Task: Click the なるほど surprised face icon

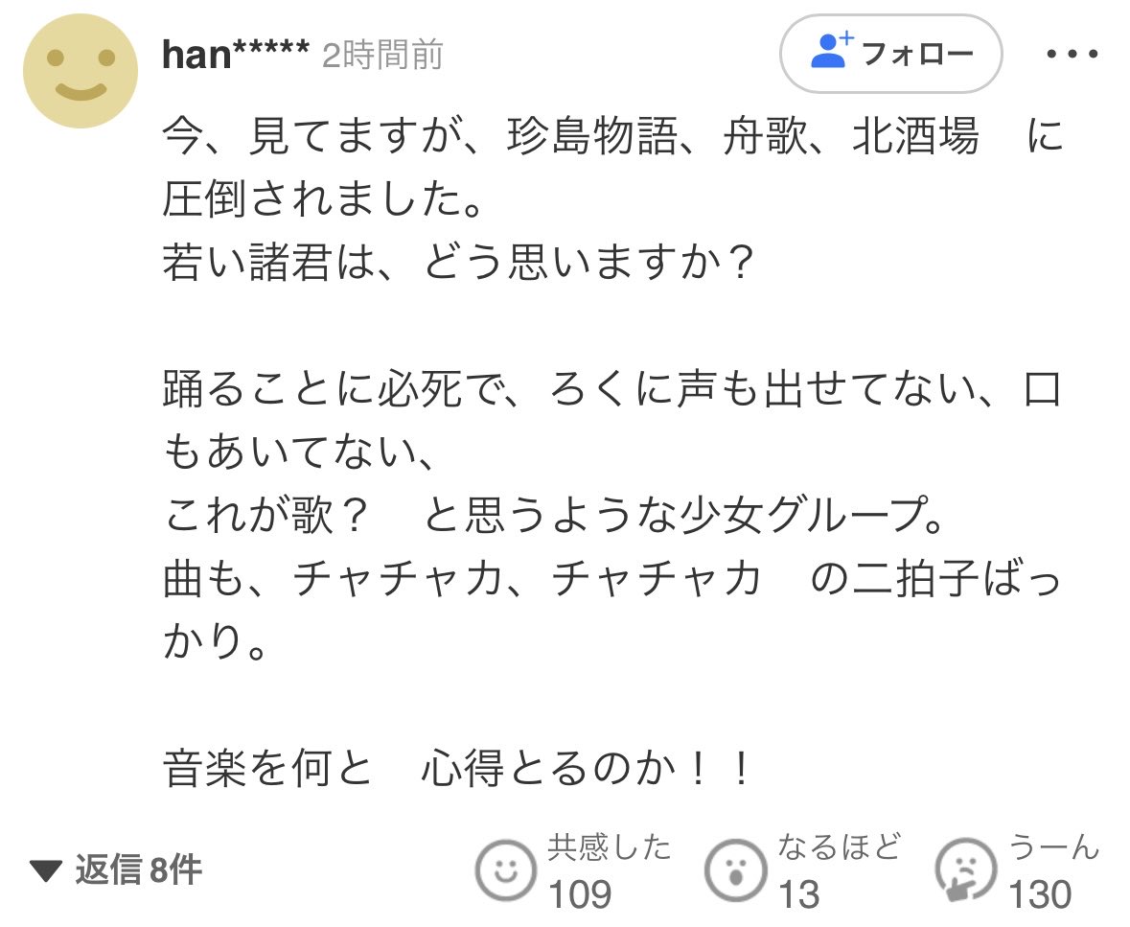Action: tap(735, 870)
